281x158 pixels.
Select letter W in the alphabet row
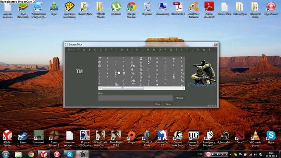pyautogui.click(x=204, y=50)
